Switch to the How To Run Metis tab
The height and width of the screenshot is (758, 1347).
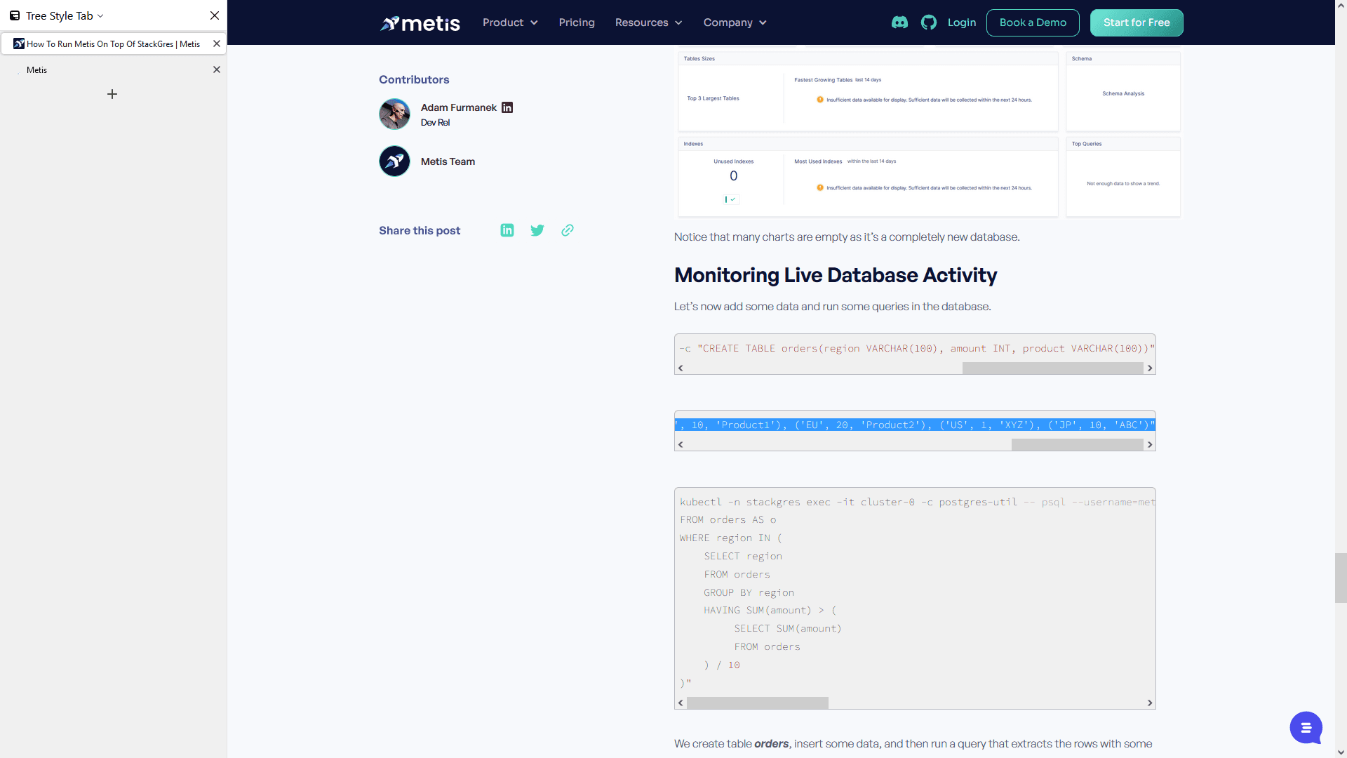point(113,44)
